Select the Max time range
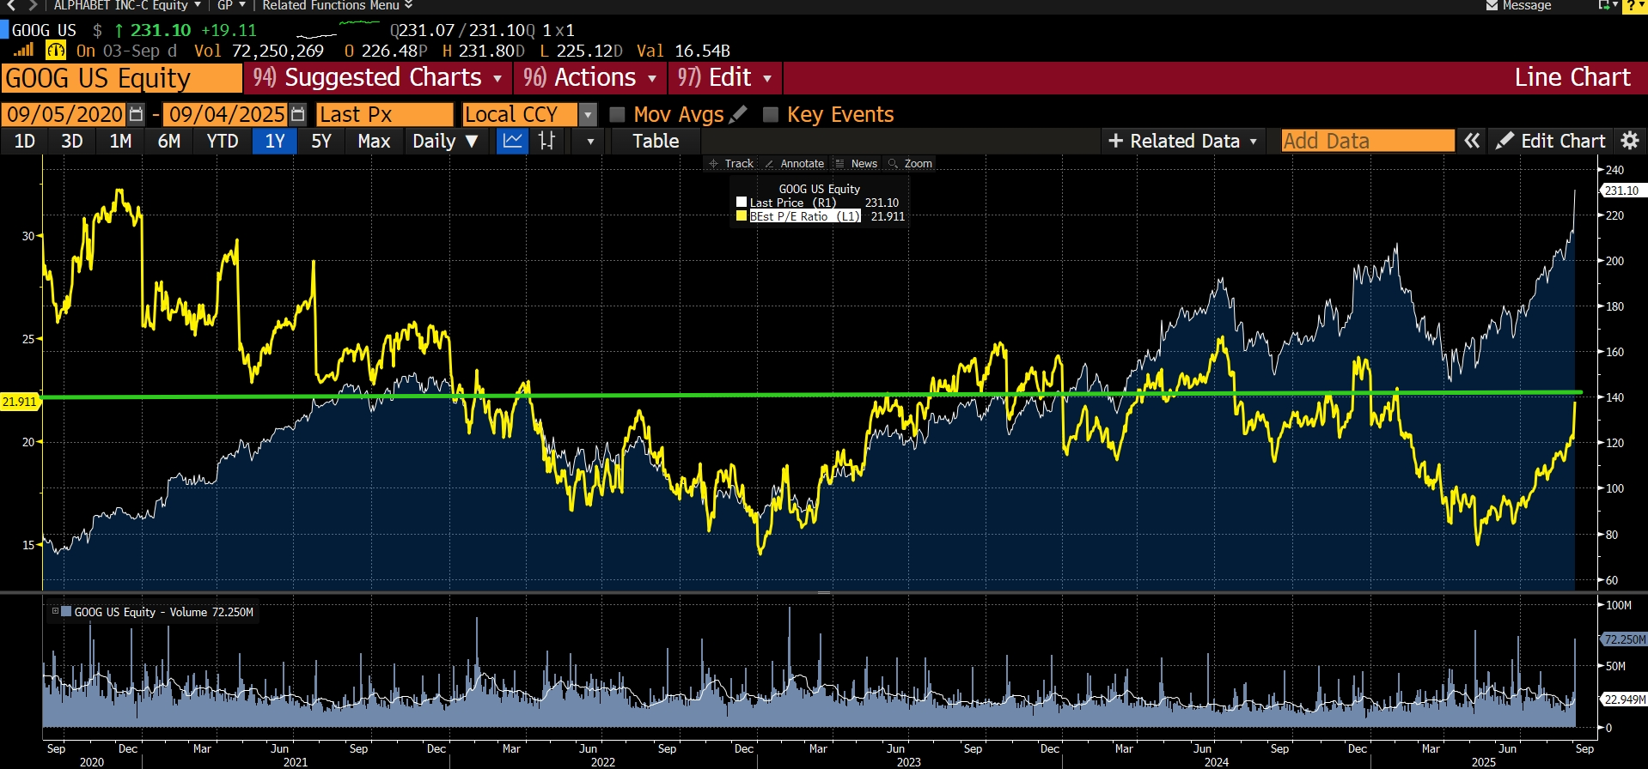1648x769 pixels. pos(374,141)
